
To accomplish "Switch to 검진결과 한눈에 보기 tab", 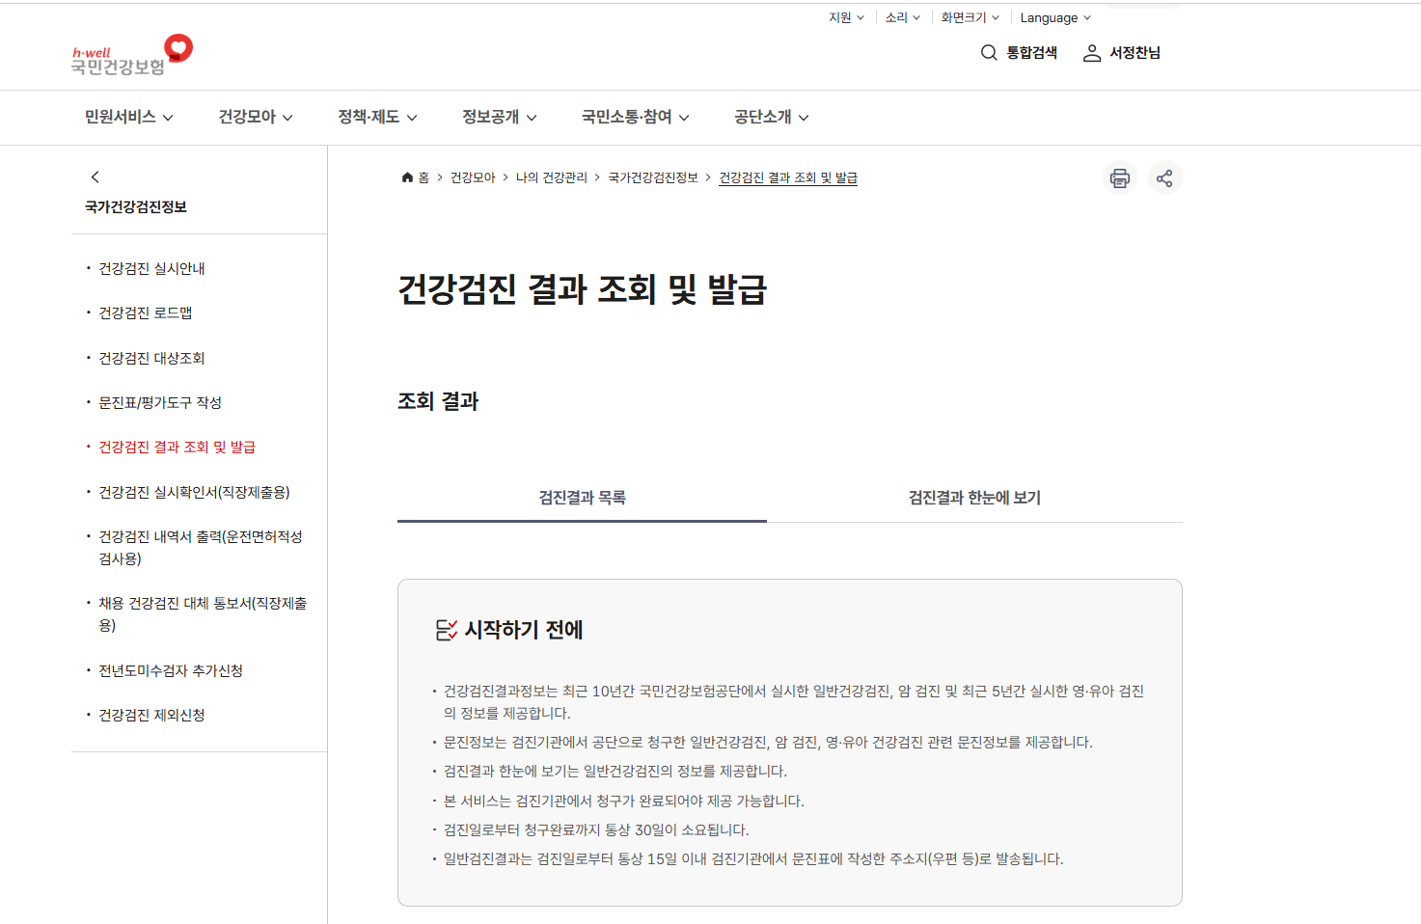I will coord(974,498).
